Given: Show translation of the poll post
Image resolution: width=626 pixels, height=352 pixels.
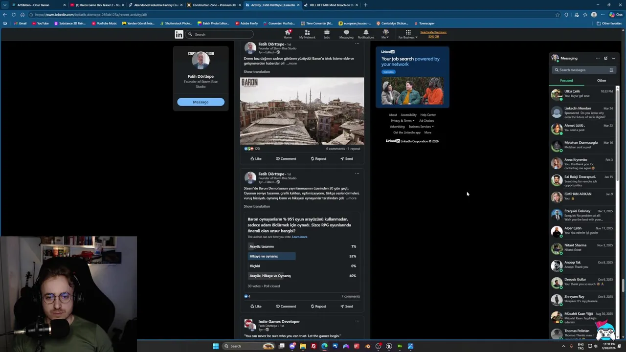Looking at the screenshot, I should coord(257,206).
